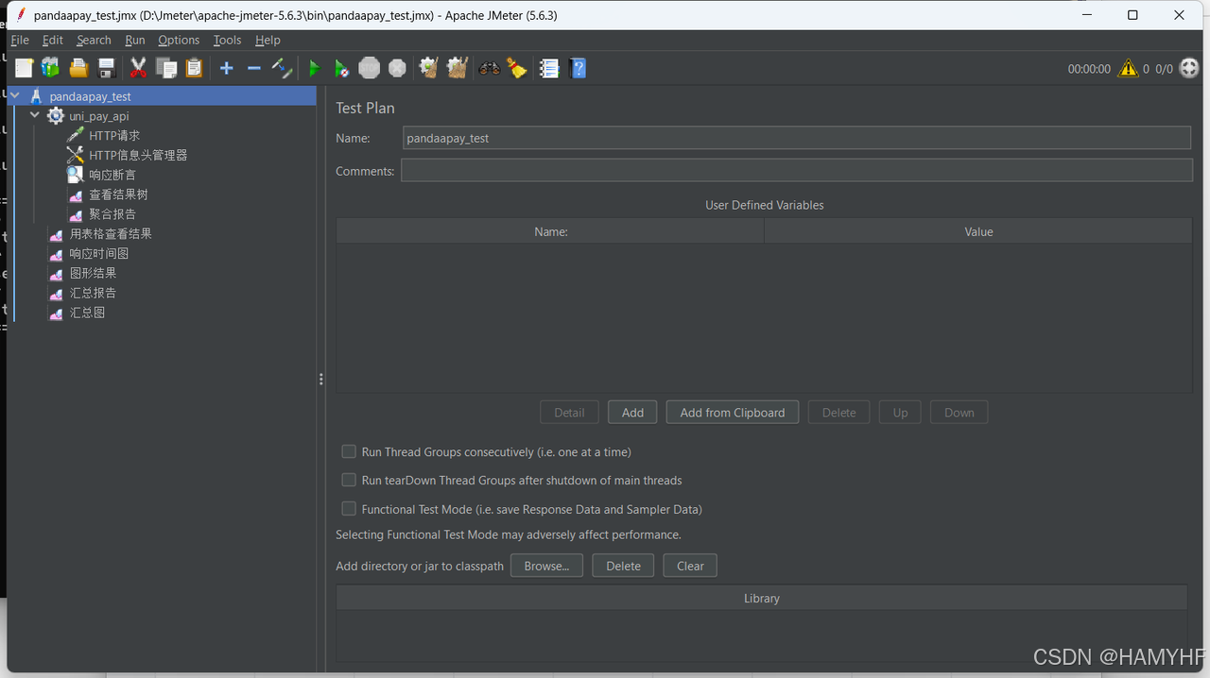1210x678 pixels.
Task: Save the test plan with the floppy icon
Action: (106, 68)
